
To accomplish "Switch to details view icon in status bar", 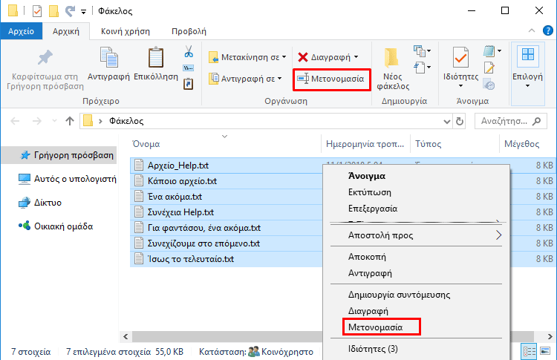I will coord(529,352).
